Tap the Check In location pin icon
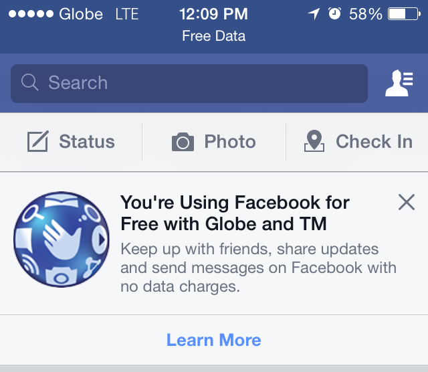The height and width of the screenshot is (372, 428). click(x=314, y=142)
